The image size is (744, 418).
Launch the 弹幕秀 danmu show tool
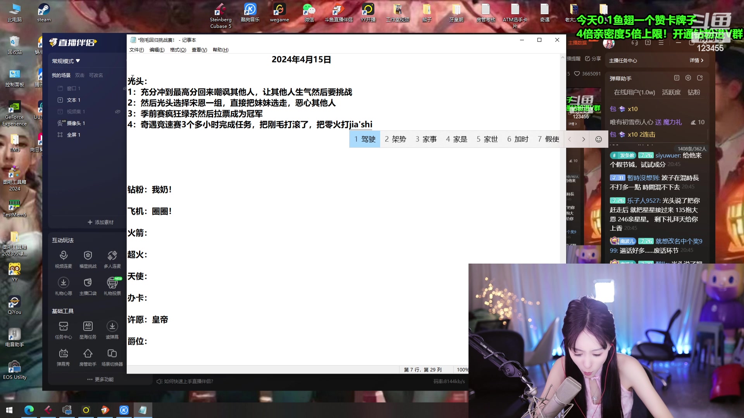64,356
